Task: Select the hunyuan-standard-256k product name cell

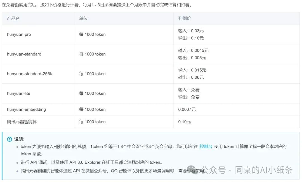Action: (x=38, y=74)
